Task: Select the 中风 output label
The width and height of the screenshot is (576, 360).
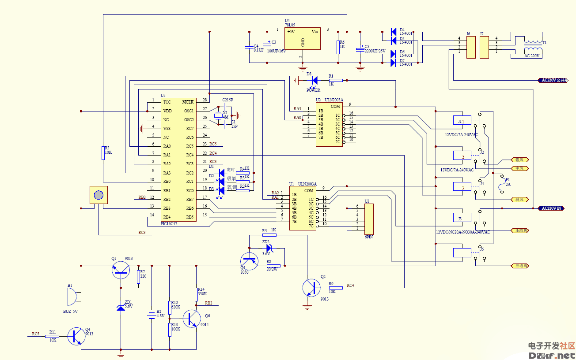Action: [x=519, y=168]
